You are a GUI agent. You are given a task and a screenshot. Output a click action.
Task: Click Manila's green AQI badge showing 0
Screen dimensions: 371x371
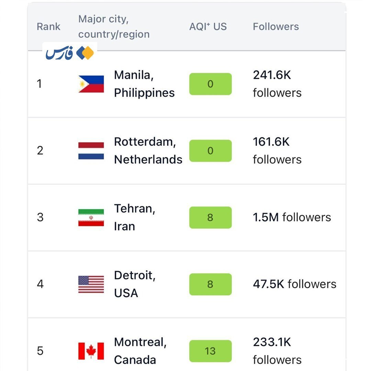click(x=210, y=84)
